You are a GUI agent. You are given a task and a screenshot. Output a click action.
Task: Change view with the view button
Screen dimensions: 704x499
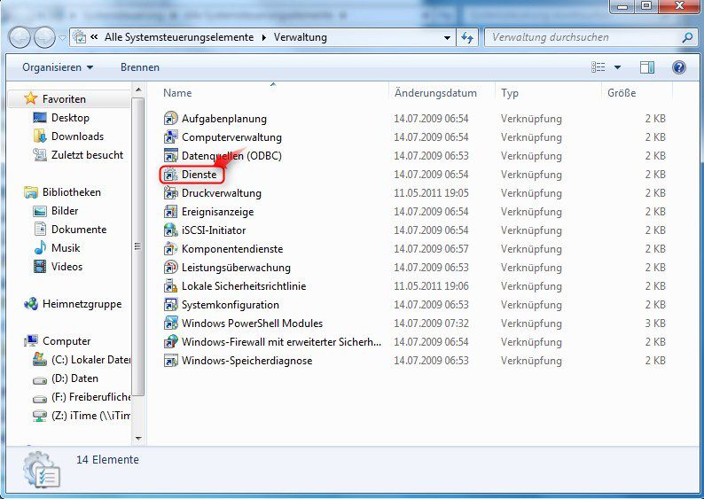598,67
